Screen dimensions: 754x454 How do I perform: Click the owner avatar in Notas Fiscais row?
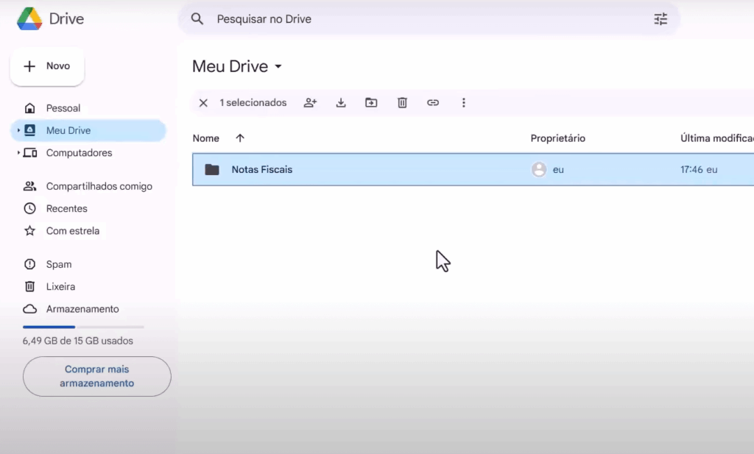coord(539,169)
